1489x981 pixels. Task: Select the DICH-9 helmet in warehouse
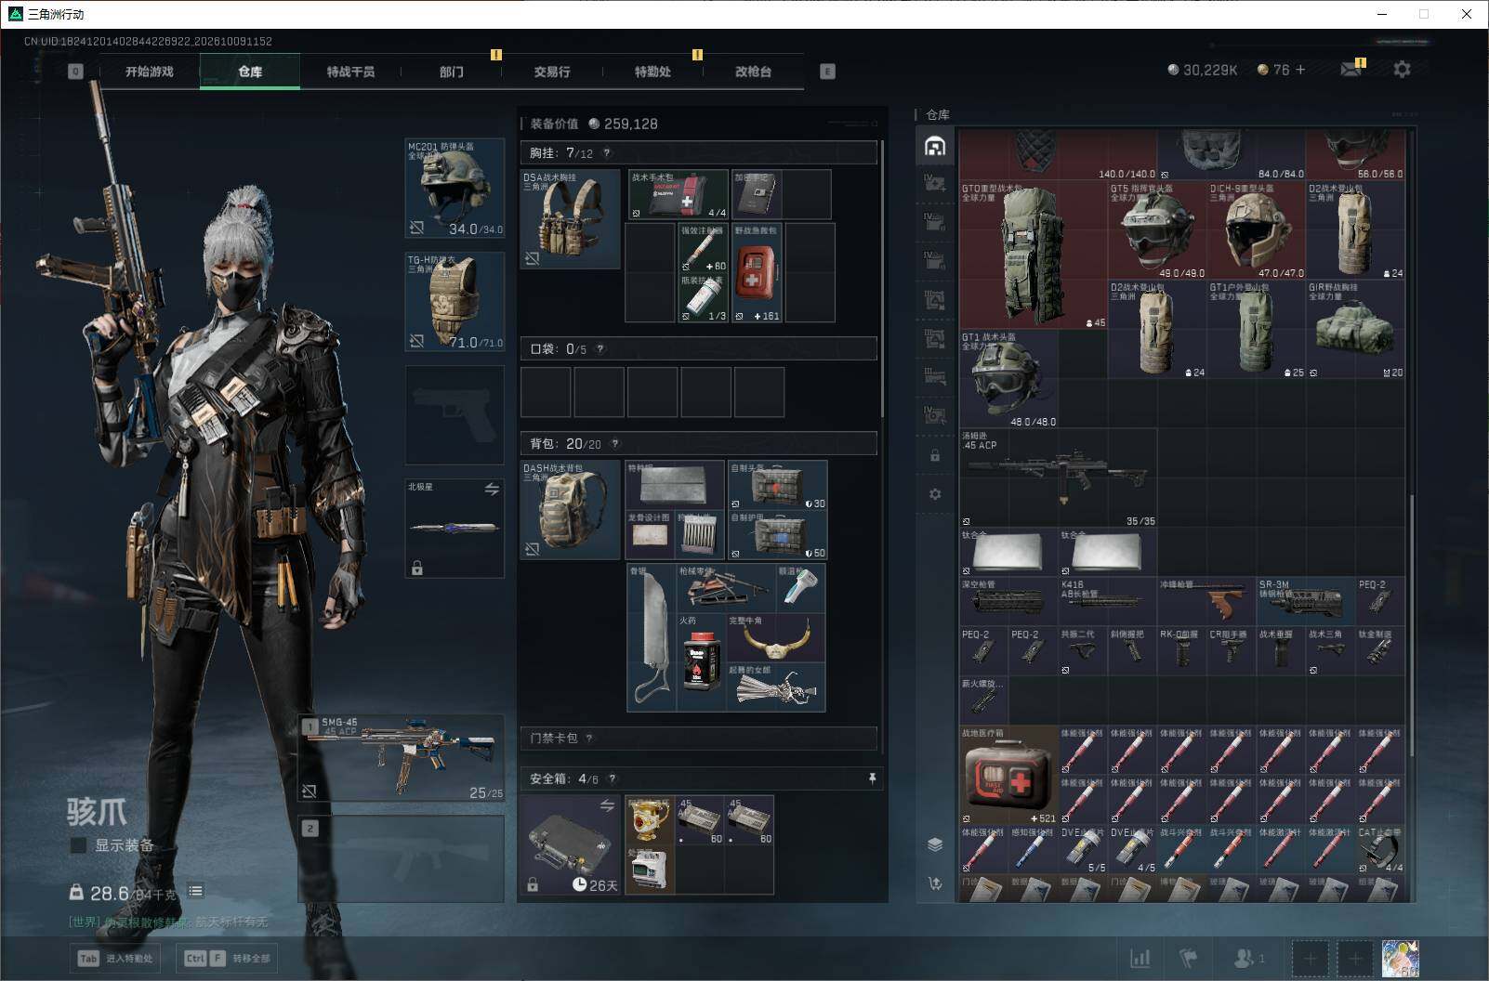pos(1257,229)
